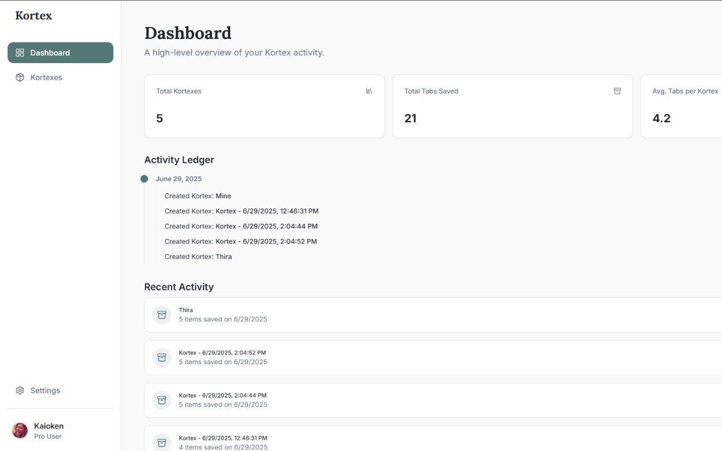Screen dimensions: 722x451
Task: Open the Kortex 12:46:31 PM recent activity row
Action: tap(433, 439)
